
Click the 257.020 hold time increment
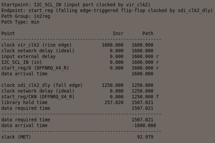pos(113,102)
